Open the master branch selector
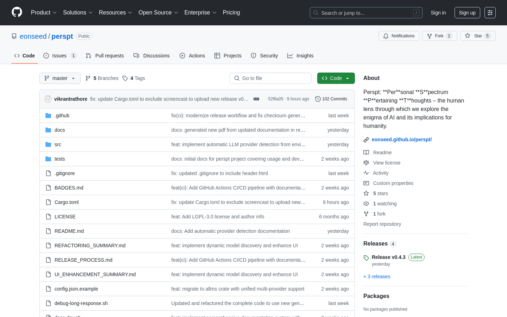This screenshot has height=317, width=507. click(60, 78)
